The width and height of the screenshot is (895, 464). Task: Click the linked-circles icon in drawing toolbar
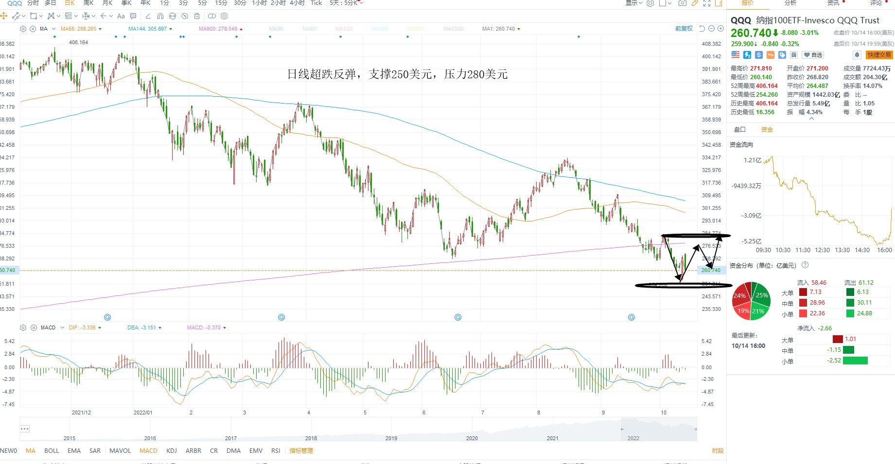tap(212, 16)
